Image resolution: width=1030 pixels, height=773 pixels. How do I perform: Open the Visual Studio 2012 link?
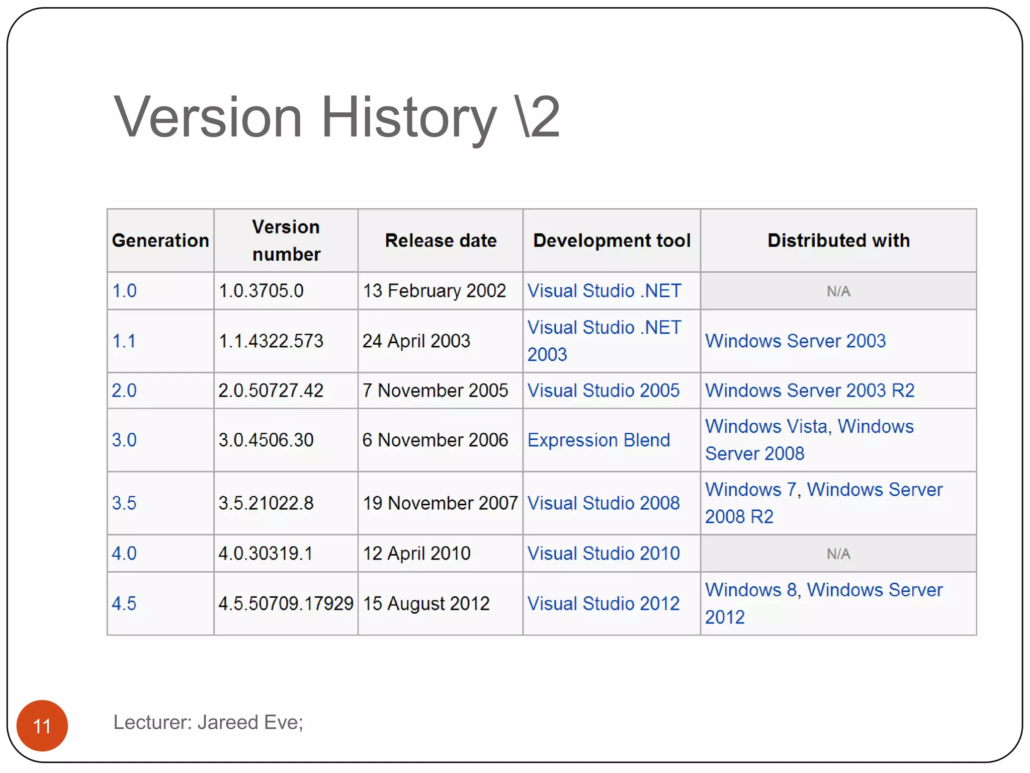(x=604, y=604)
